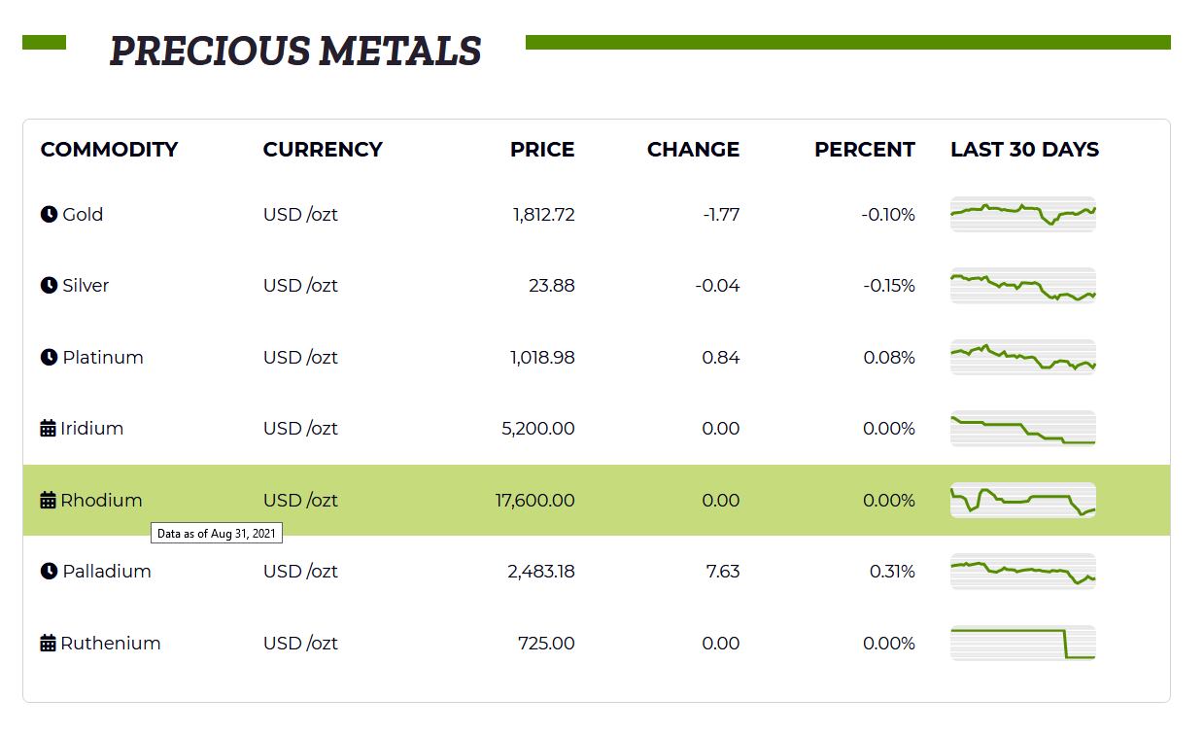Click the Gold 30-day sparkline chart
Viewport: 1204px width, 734px height.
pos(1022,214)
